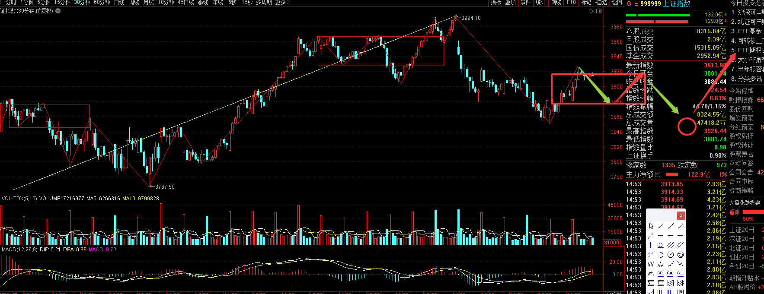Select the GA line tool
764x294 pixels.
point(670,273)
